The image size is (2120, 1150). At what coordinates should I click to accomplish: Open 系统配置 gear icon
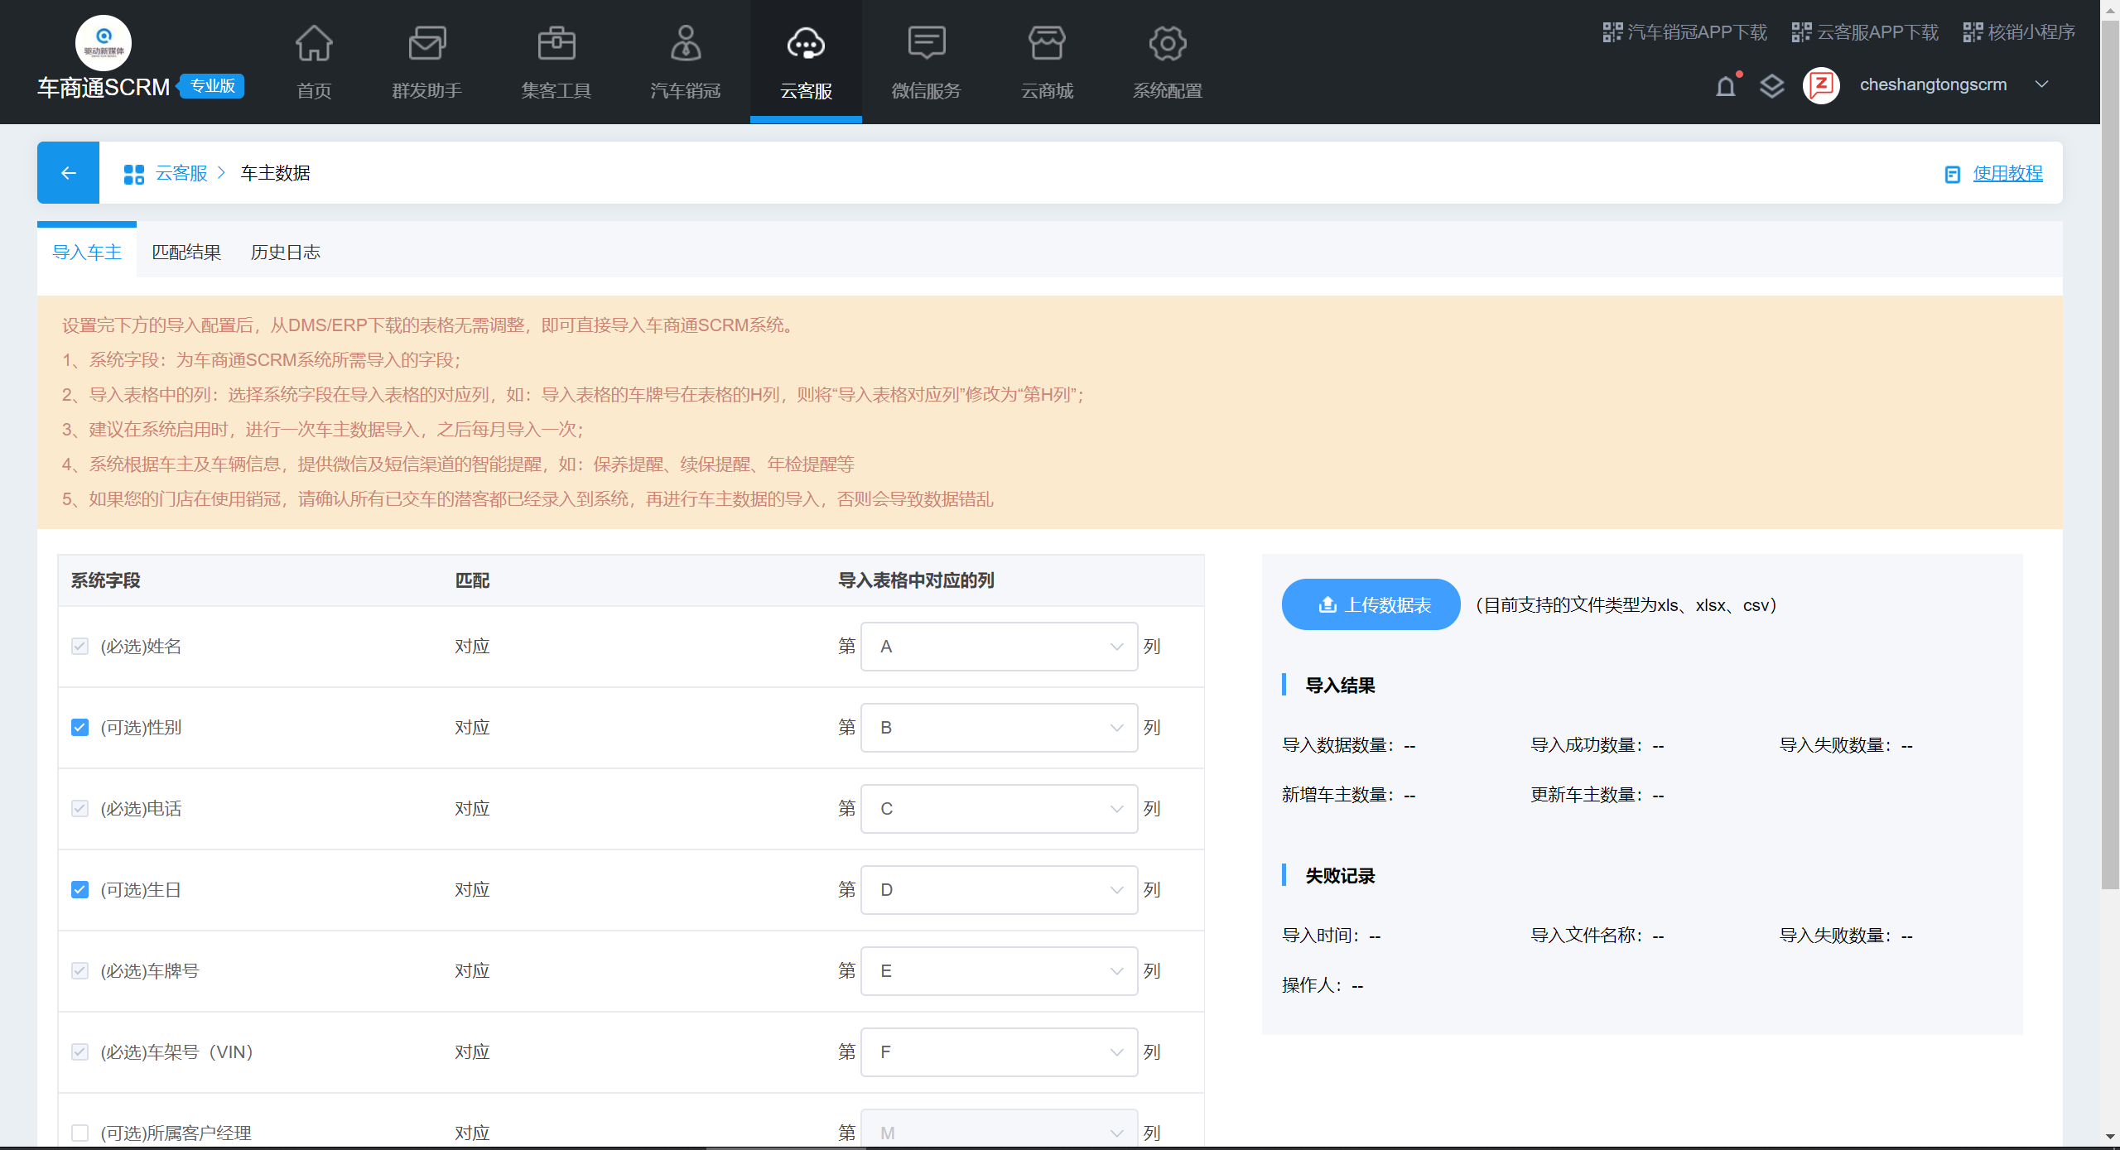point(1167,45)
